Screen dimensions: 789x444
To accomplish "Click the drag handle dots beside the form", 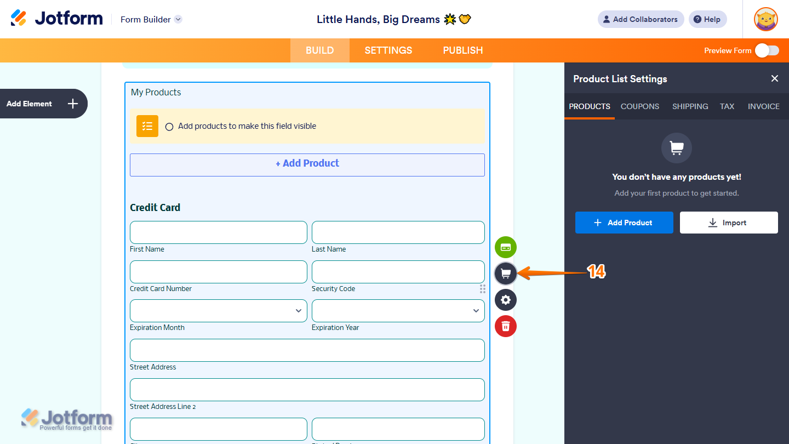I will [483, 289].
